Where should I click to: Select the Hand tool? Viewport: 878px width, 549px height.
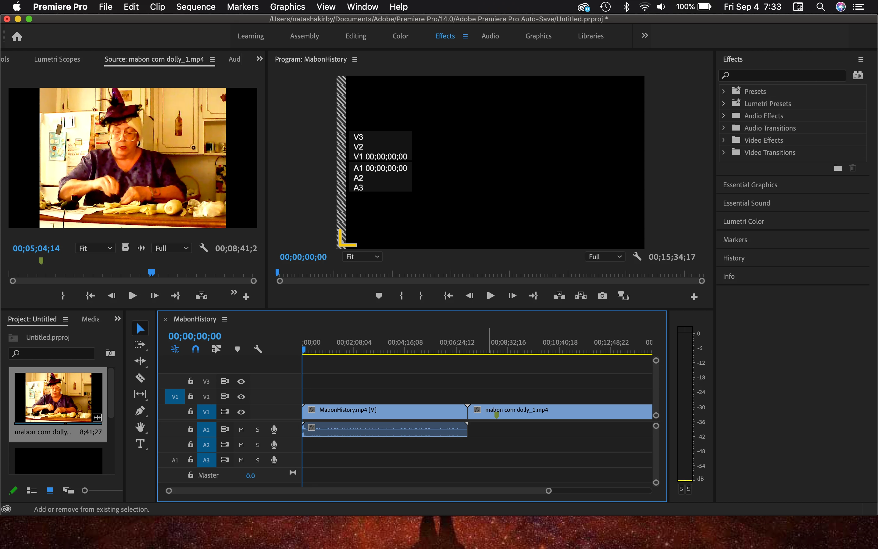140,427
